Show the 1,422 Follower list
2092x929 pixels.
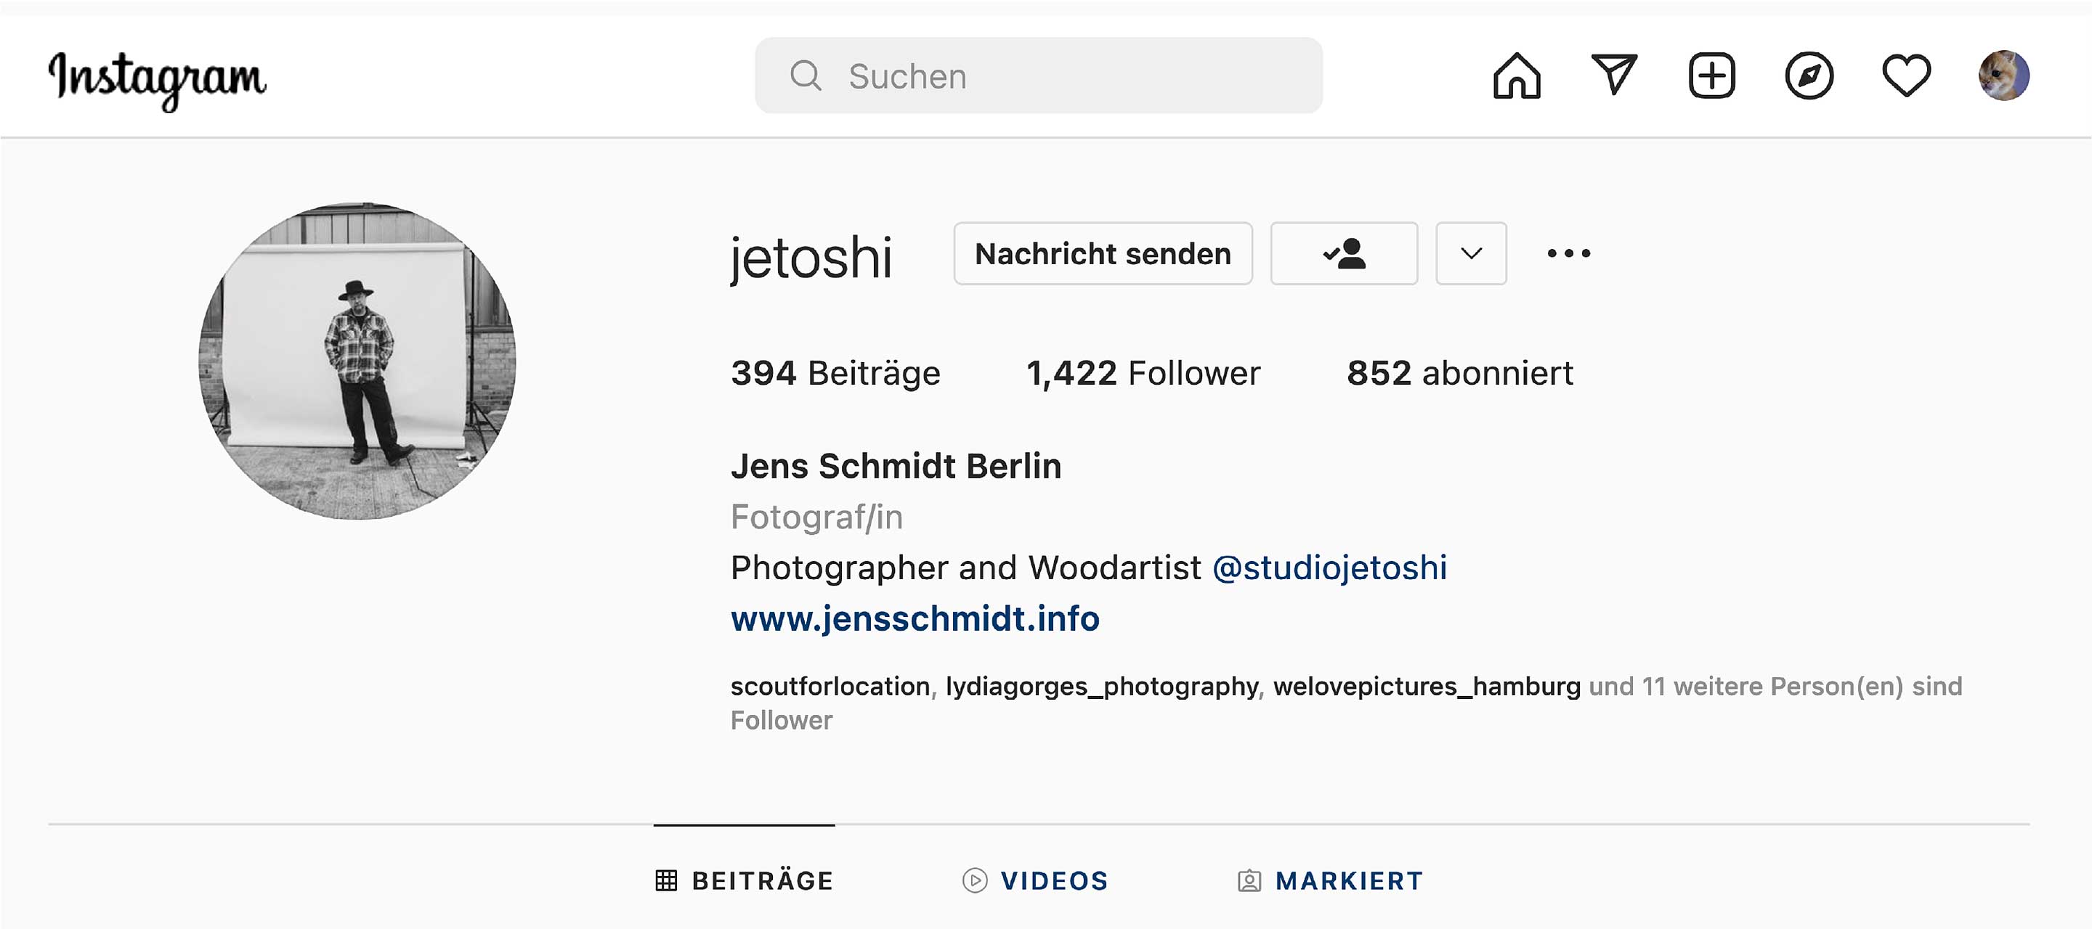[x=1143, y=374]
